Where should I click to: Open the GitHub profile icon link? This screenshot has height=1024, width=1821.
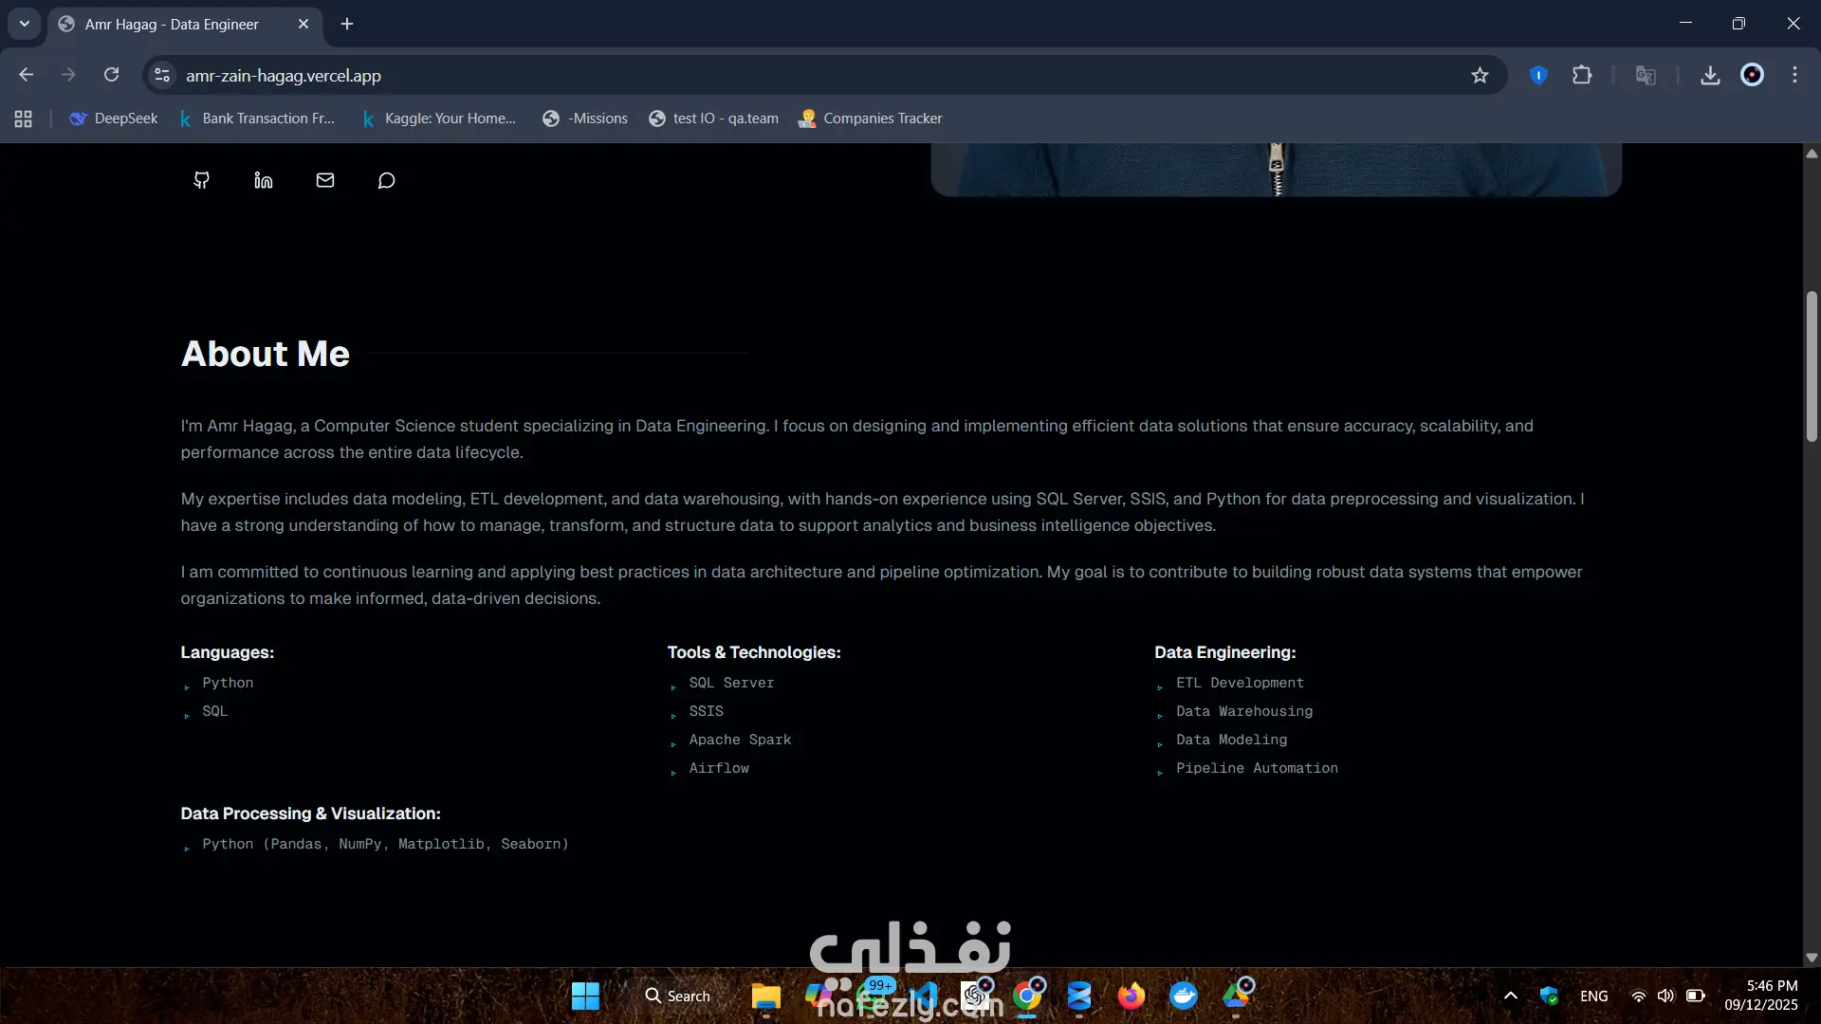[201, 180]
